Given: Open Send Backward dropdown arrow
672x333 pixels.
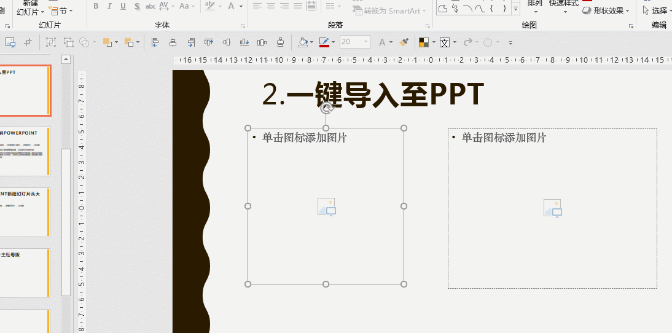Looking at the screenshot, I should coord(138,42).
